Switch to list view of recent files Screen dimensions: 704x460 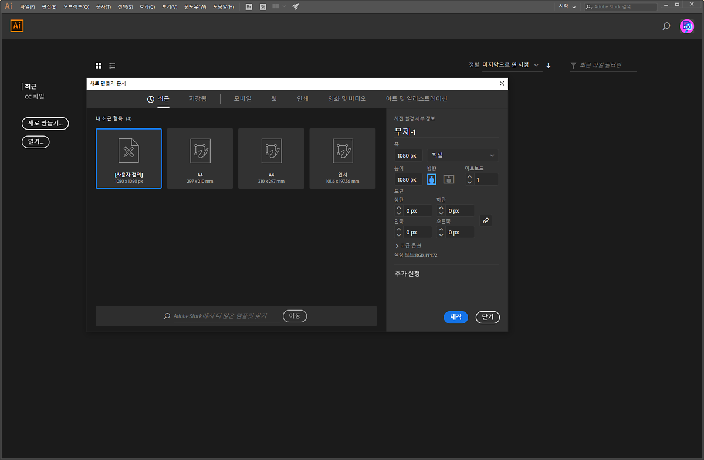pyautogui.click(x=112, y=66)
